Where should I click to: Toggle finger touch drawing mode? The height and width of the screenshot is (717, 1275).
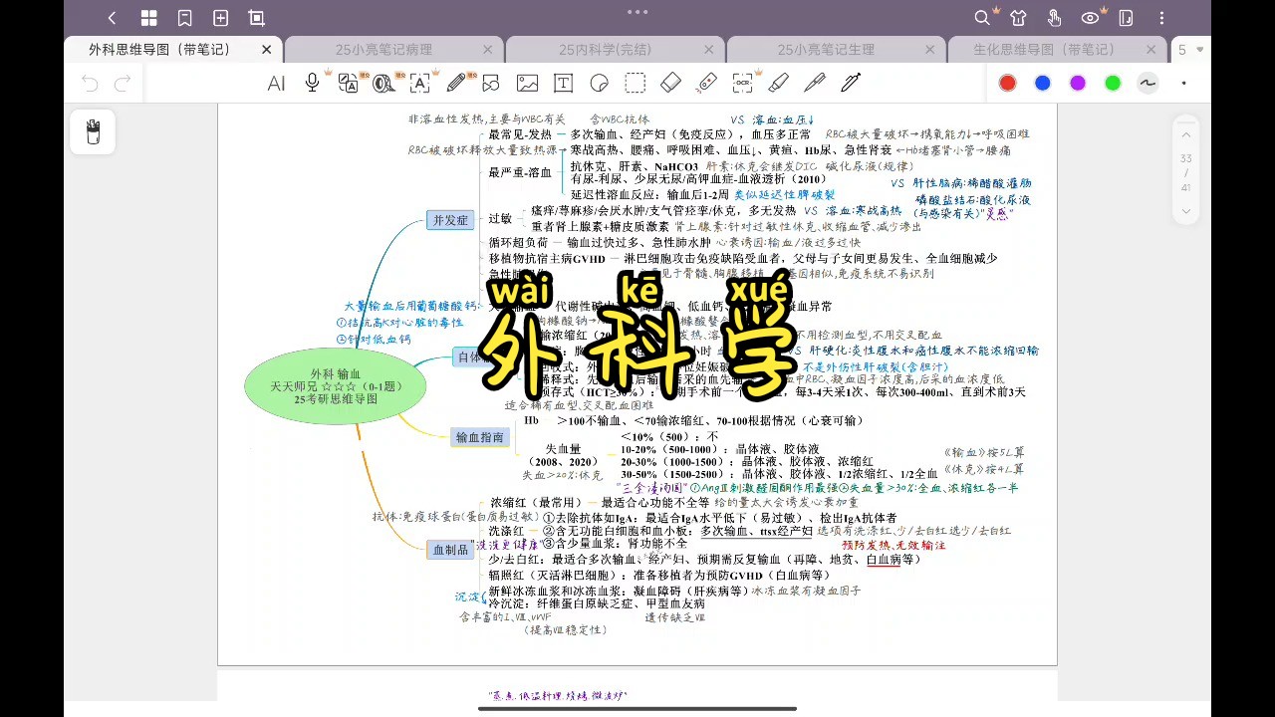pos(1054,18)
